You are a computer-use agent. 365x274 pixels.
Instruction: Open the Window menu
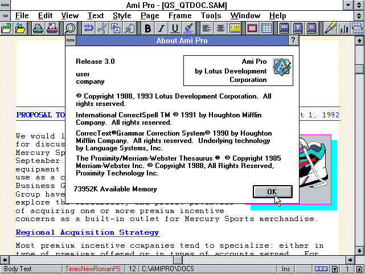(x=245, y=15)
